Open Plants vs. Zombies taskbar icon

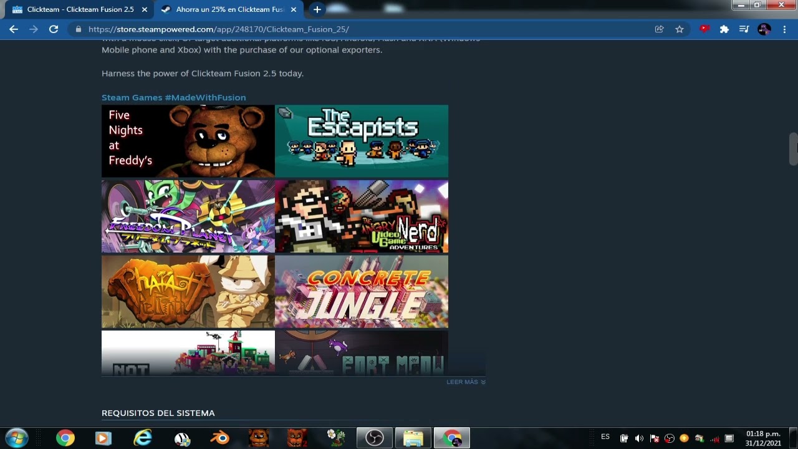point(337,438)
